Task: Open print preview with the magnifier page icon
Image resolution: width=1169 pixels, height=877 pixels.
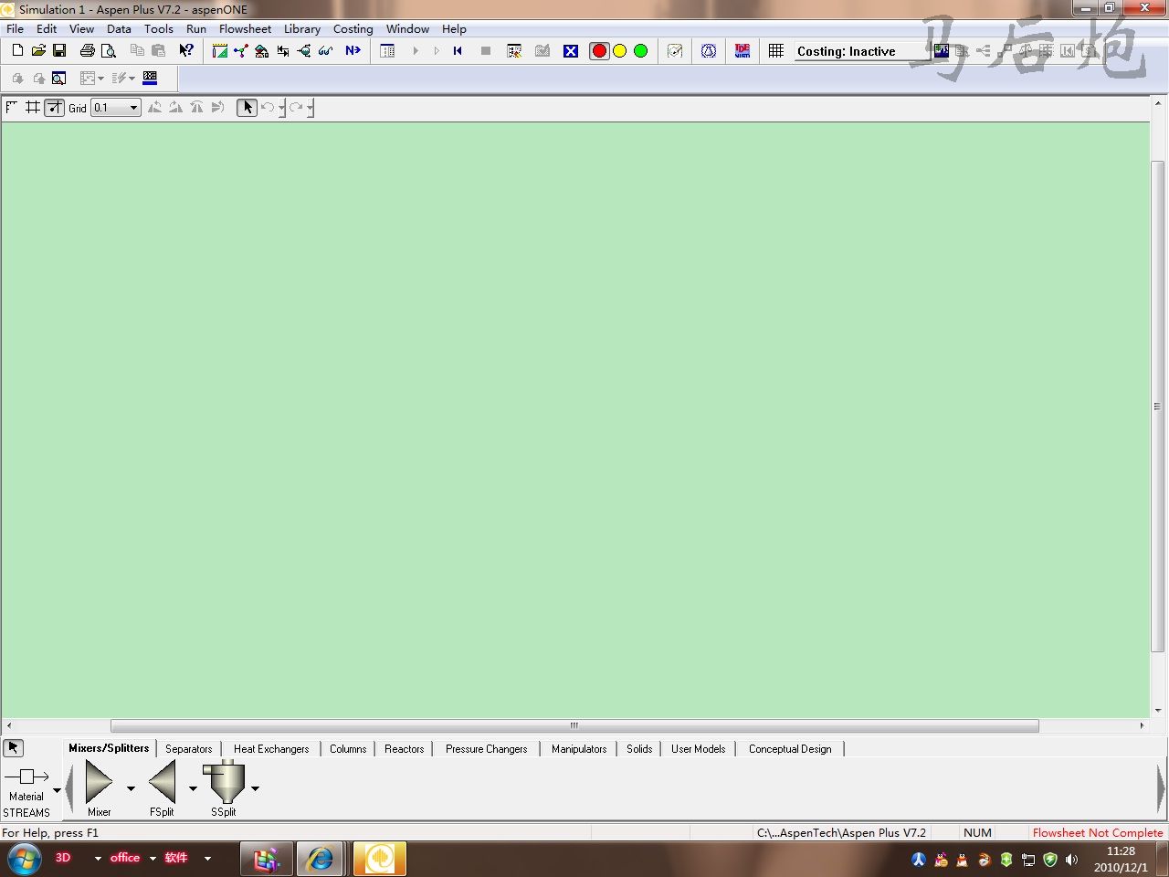Action: point(108,51)
